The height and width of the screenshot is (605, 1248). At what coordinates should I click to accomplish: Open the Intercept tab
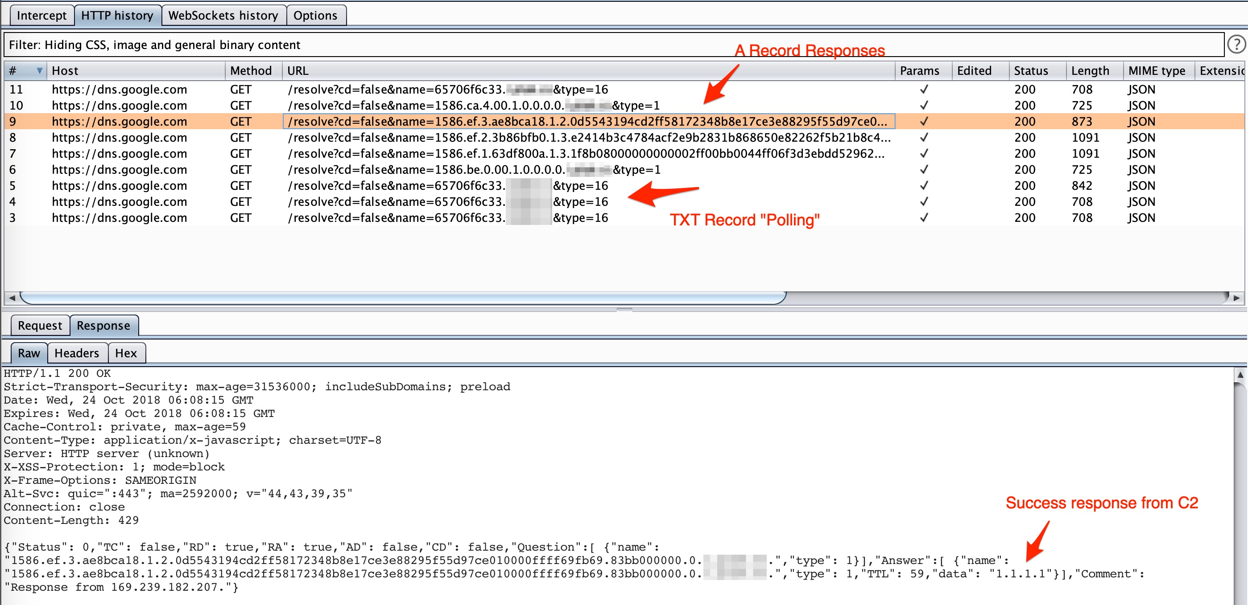click(41, 16)
